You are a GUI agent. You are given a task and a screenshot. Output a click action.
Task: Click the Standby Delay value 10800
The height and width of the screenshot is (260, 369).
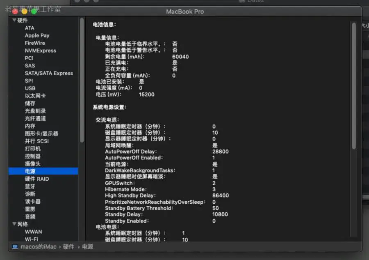point(220,214)
